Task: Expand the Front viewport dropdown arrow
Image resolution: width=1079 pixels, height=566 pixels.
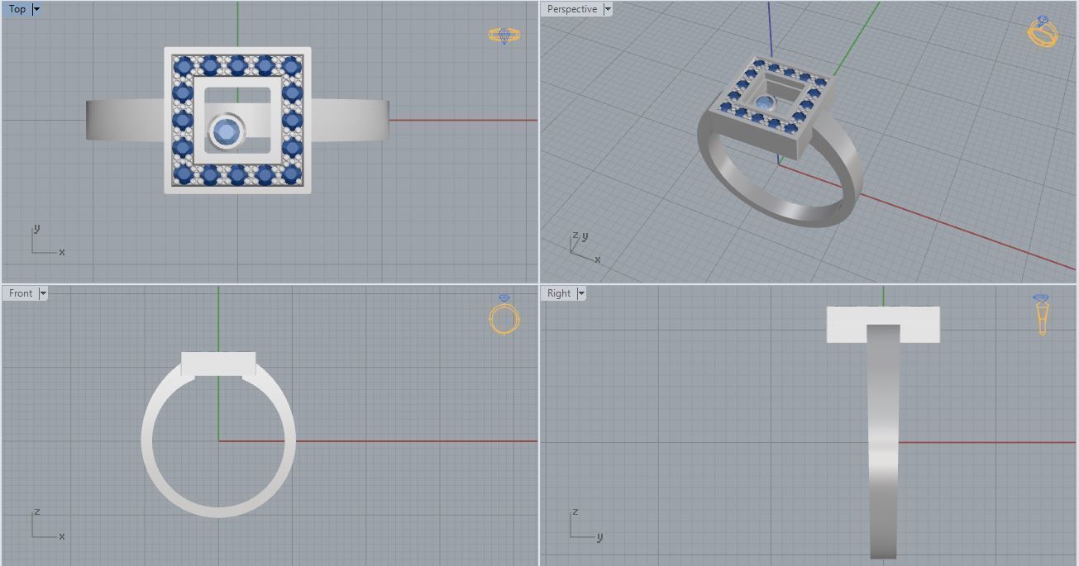Action: tap(43, 293)
